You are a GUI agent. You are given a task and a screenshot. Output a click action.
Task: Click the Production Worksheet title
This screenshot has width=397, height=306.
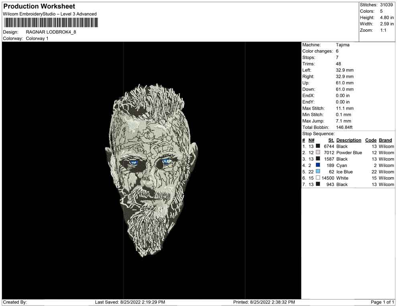[39, 6]
